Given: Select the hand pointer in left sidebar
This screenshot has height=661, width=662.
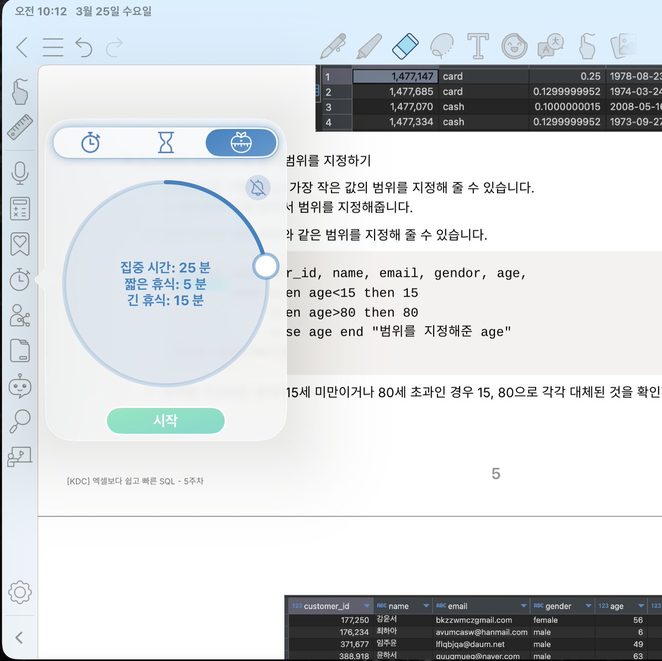Looking at the screenshot, I should click(x=20, y=92).
